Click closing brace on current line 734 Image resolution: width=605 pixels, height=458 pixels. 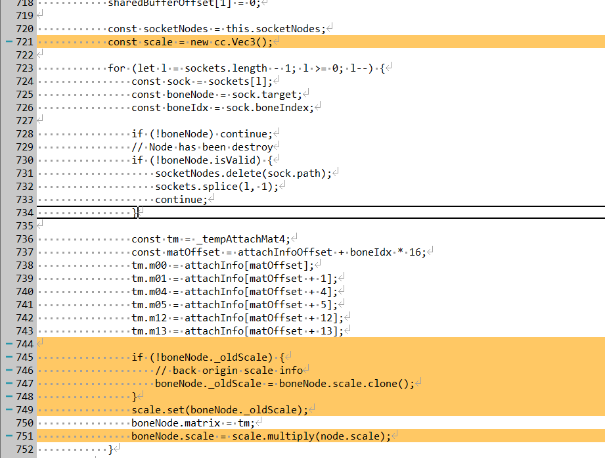tap(134, 213)
